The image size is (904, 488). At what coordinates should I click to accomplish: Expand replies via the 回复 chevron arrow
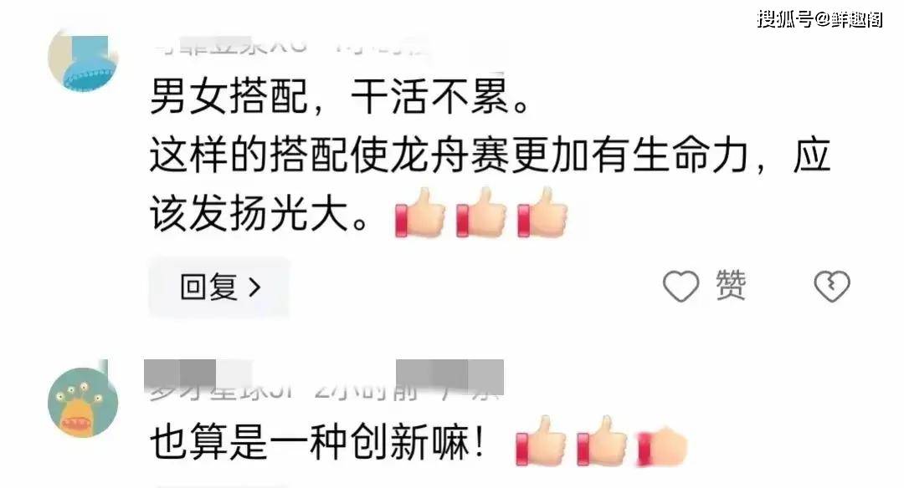pyautogui.click(x=254, y=287)
